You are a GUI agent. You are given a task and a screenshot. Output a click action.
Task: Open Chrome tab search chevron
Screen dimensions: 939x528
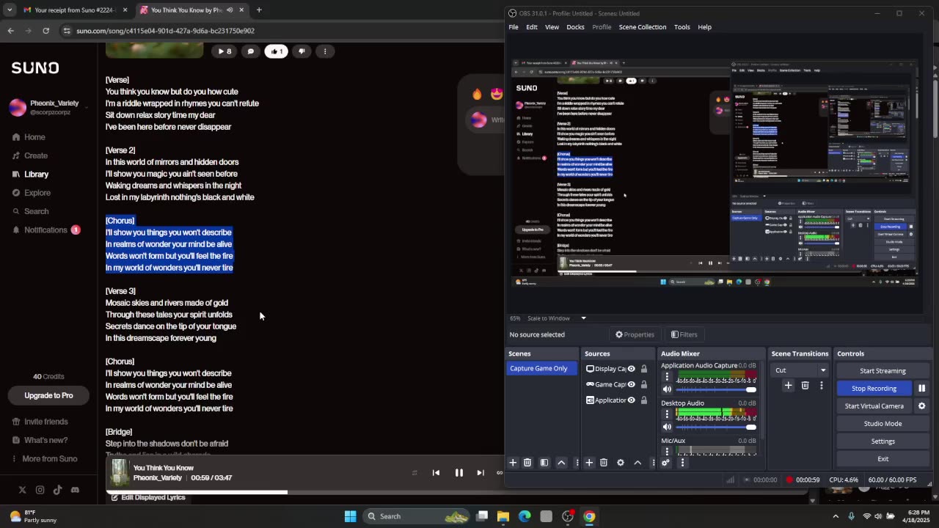10,10
